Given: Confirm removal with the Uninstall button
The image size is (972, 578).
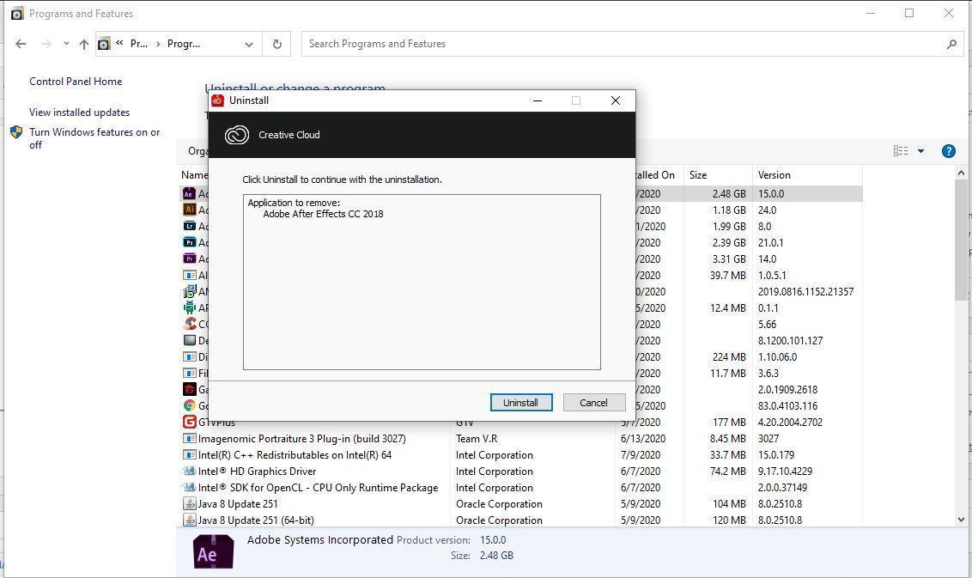Looking at the screenshot, I should tap(520, 403).
